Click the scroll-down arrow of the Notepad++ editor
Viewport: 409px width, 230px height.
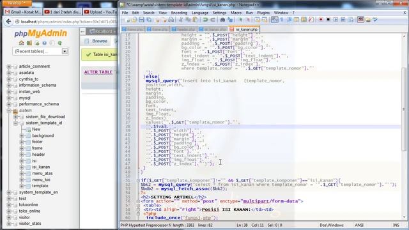(404, 217)
